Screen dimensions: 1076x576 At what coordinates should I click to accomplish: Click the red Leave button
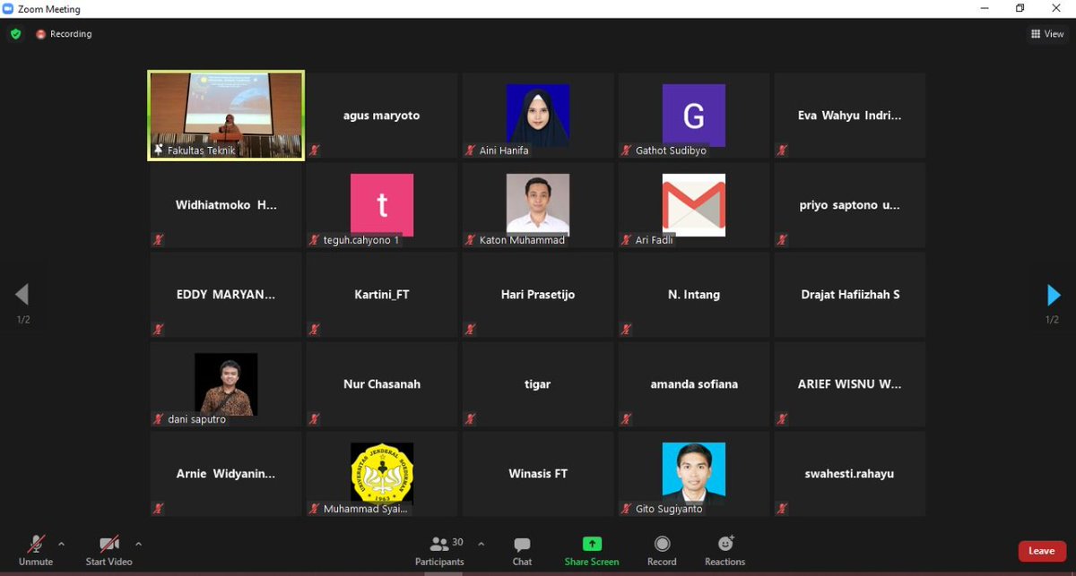(x=1041, y=551)
